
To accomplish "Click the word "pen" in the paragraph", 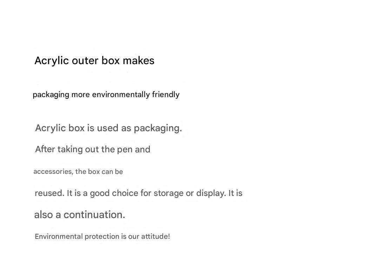I will [x=125, y=150].
